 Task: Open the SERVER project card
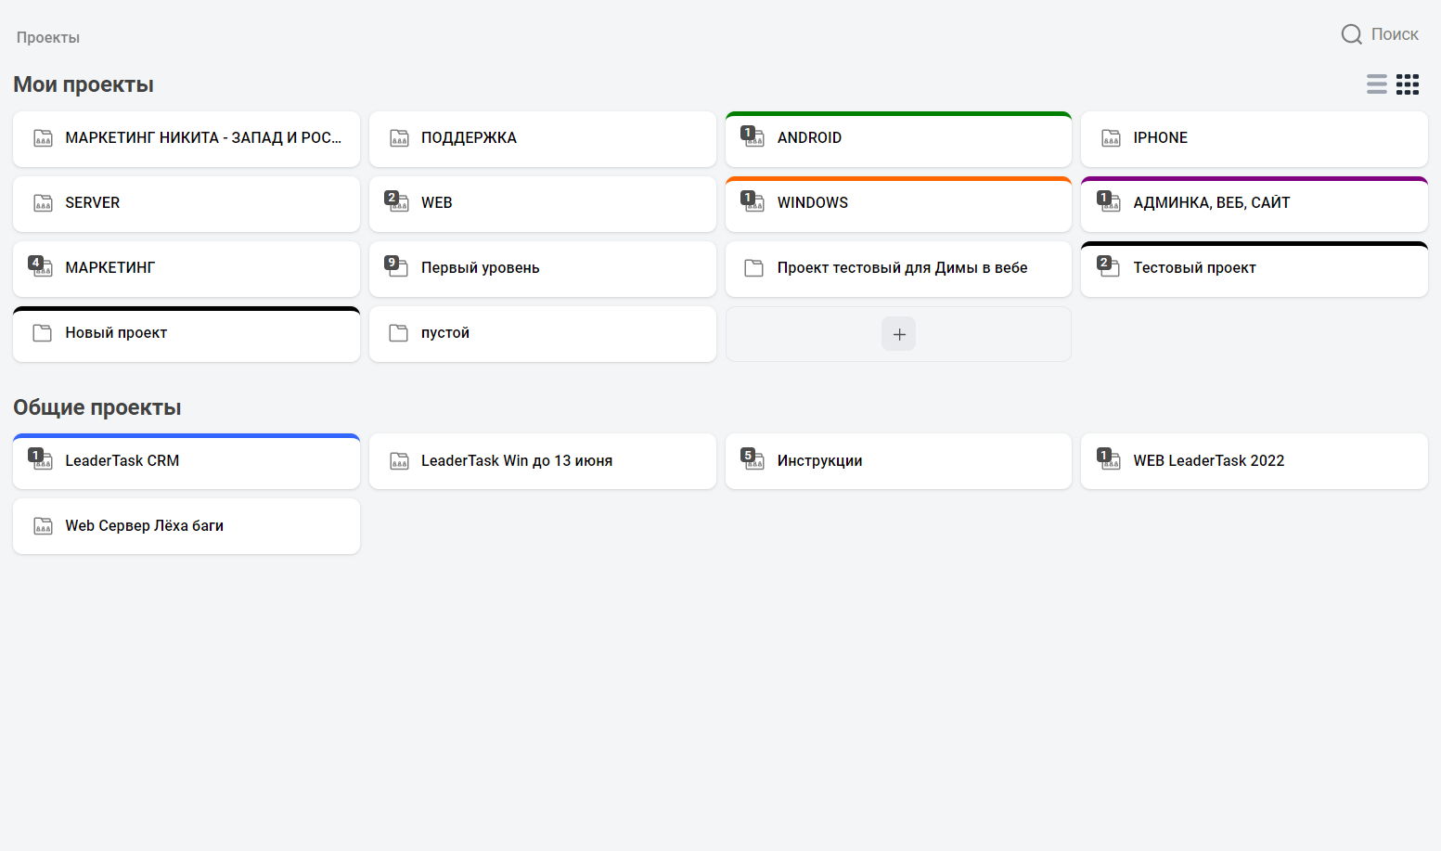[x=187, y=204]
